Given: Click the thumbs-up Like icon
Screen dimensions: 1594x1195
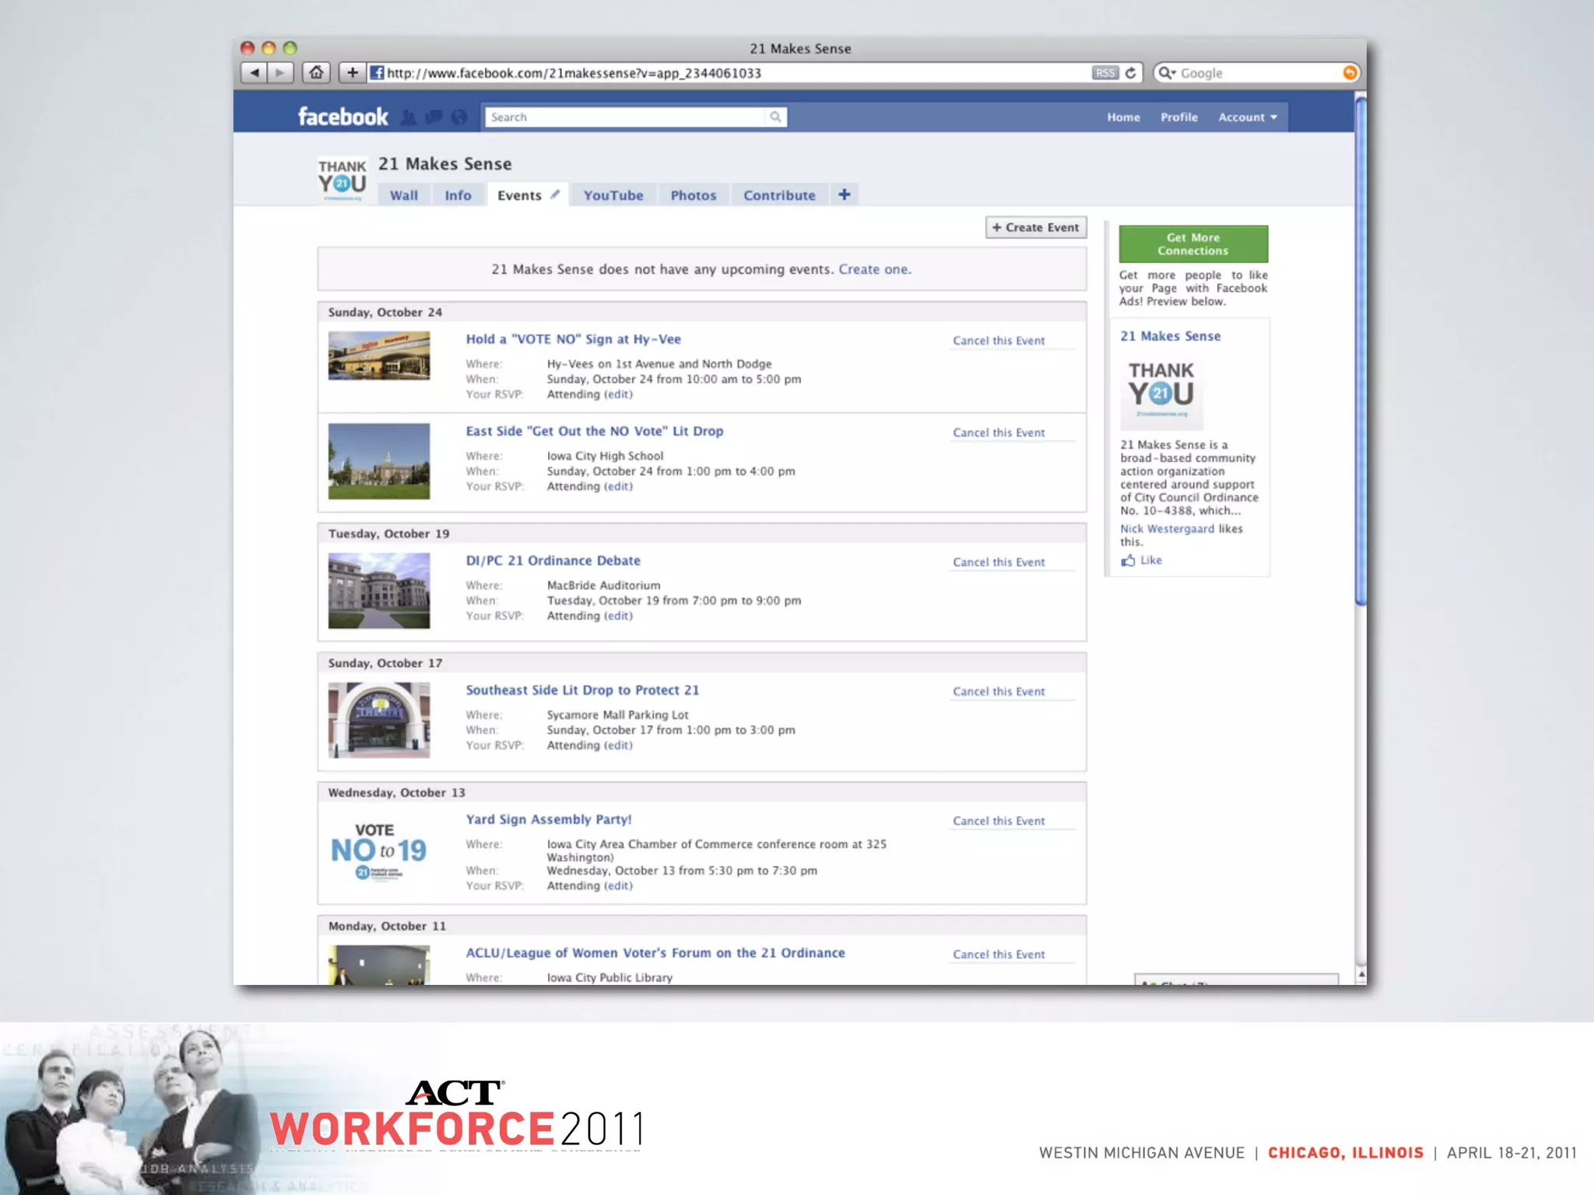Looking at the screenshot, I should [1128, 560].
